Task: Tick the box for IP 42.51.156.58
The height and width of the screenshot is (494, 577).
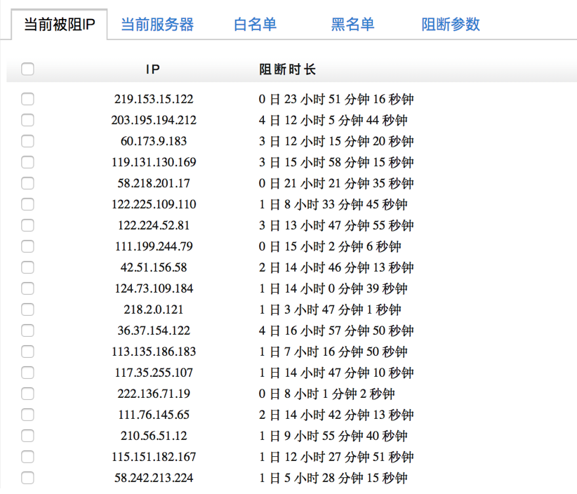Action: (27, 267)
